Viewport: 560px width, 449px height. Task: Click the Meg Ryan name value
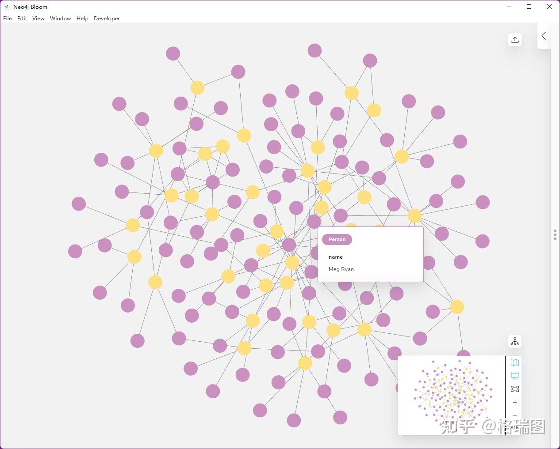[341, 269]
